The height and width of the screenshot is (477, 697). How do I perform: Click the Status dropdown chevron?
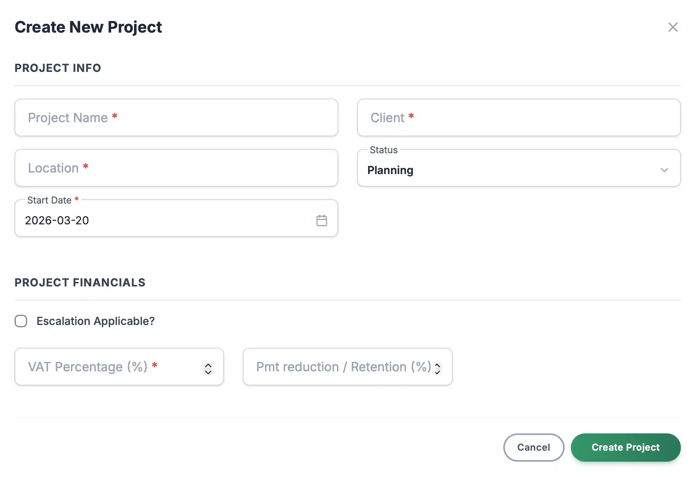click(664, 170)
